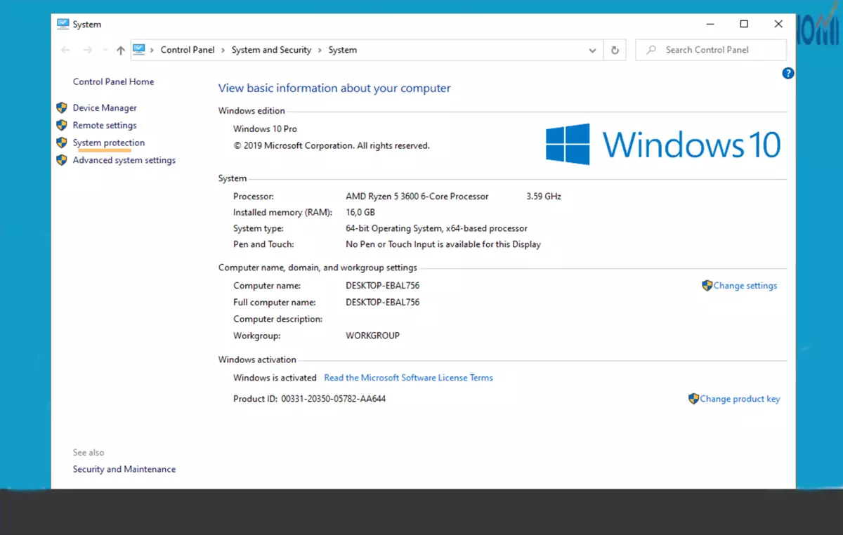Click the System protection shield icon
This screenshot has width=843, height=535.
pos(62,143)
